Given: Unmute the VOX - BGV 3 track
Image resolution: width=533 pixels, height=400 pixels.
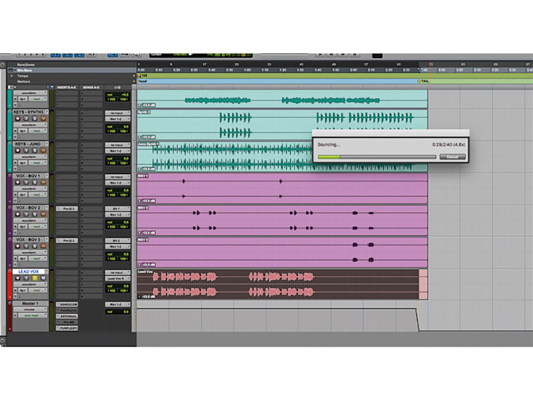Looking at the screenshot, I should (x=43, y=246).
